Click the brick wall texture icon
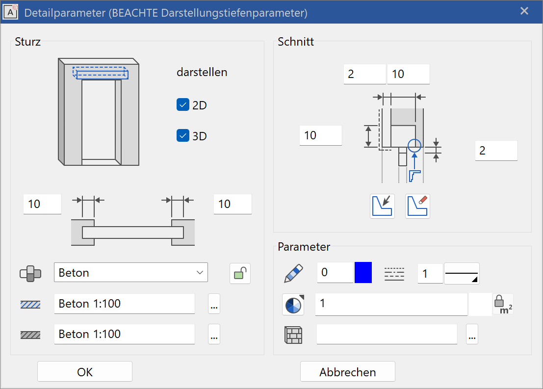This screenshot has height=389, width=543. 293,335
